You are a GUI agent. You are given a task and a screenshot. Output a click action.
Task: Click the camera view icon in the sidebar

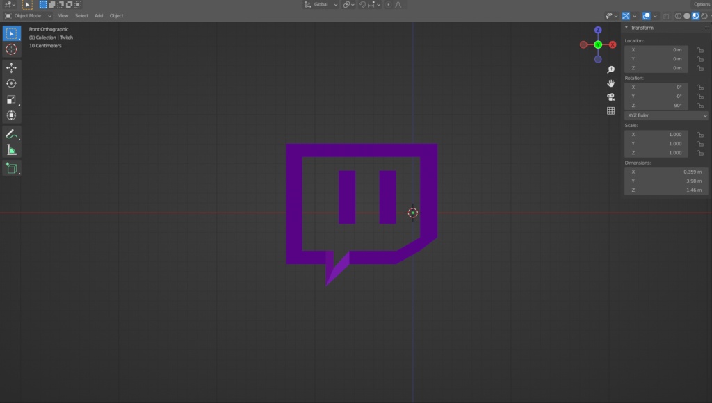tap(610, 97)
